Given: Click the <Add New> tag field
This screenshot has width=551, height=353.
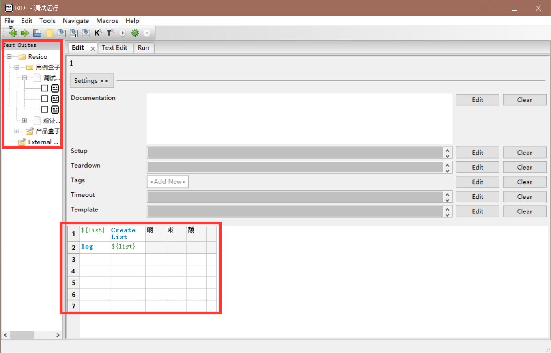Looking at the screenshot, I should click(x=168, y=182).
